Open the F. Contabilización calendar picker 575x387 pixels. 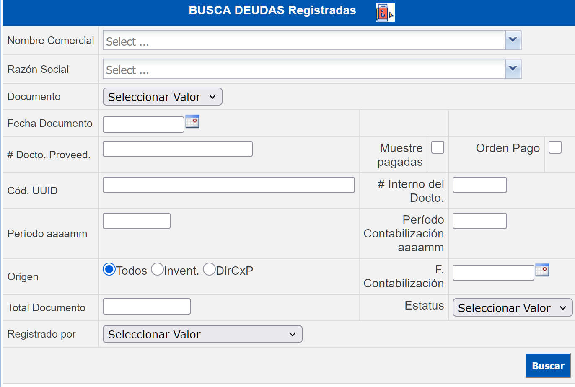(542, 270)
